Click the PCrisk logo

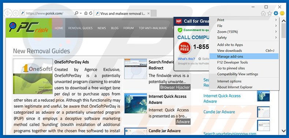tap(29, 28)
